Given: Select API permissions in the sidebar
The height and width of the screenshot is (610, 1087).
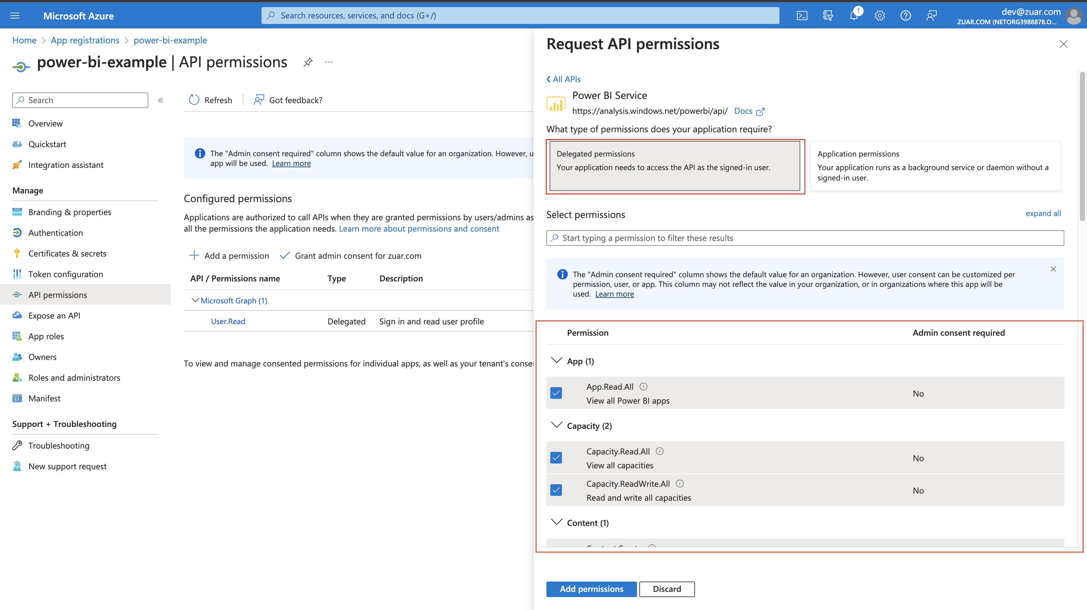Looking at the screenshot, I should [x=85, y=295].
